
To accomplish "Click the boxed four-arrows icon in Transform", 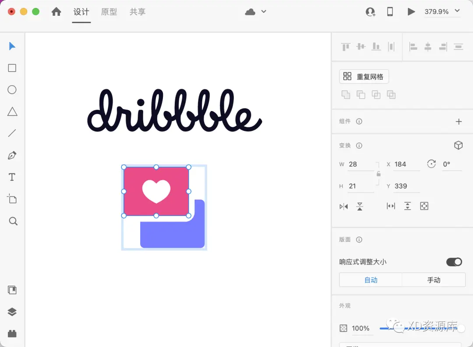I will coord(424,206).
